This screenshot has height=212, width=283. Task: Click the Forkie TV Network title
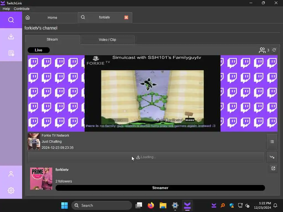[x=55, y=135]
